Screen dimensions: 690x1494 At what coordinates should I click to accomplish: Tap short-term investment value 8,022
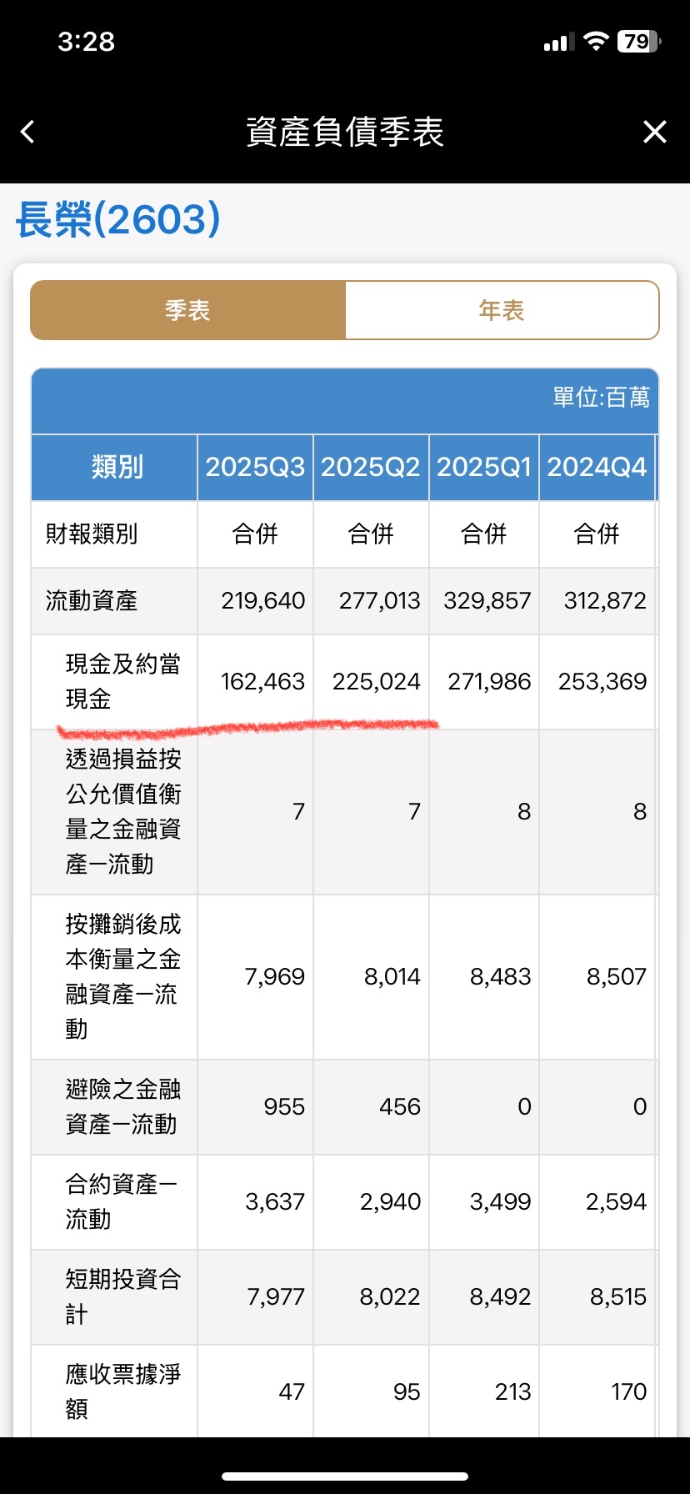(x=390, y=1296)
